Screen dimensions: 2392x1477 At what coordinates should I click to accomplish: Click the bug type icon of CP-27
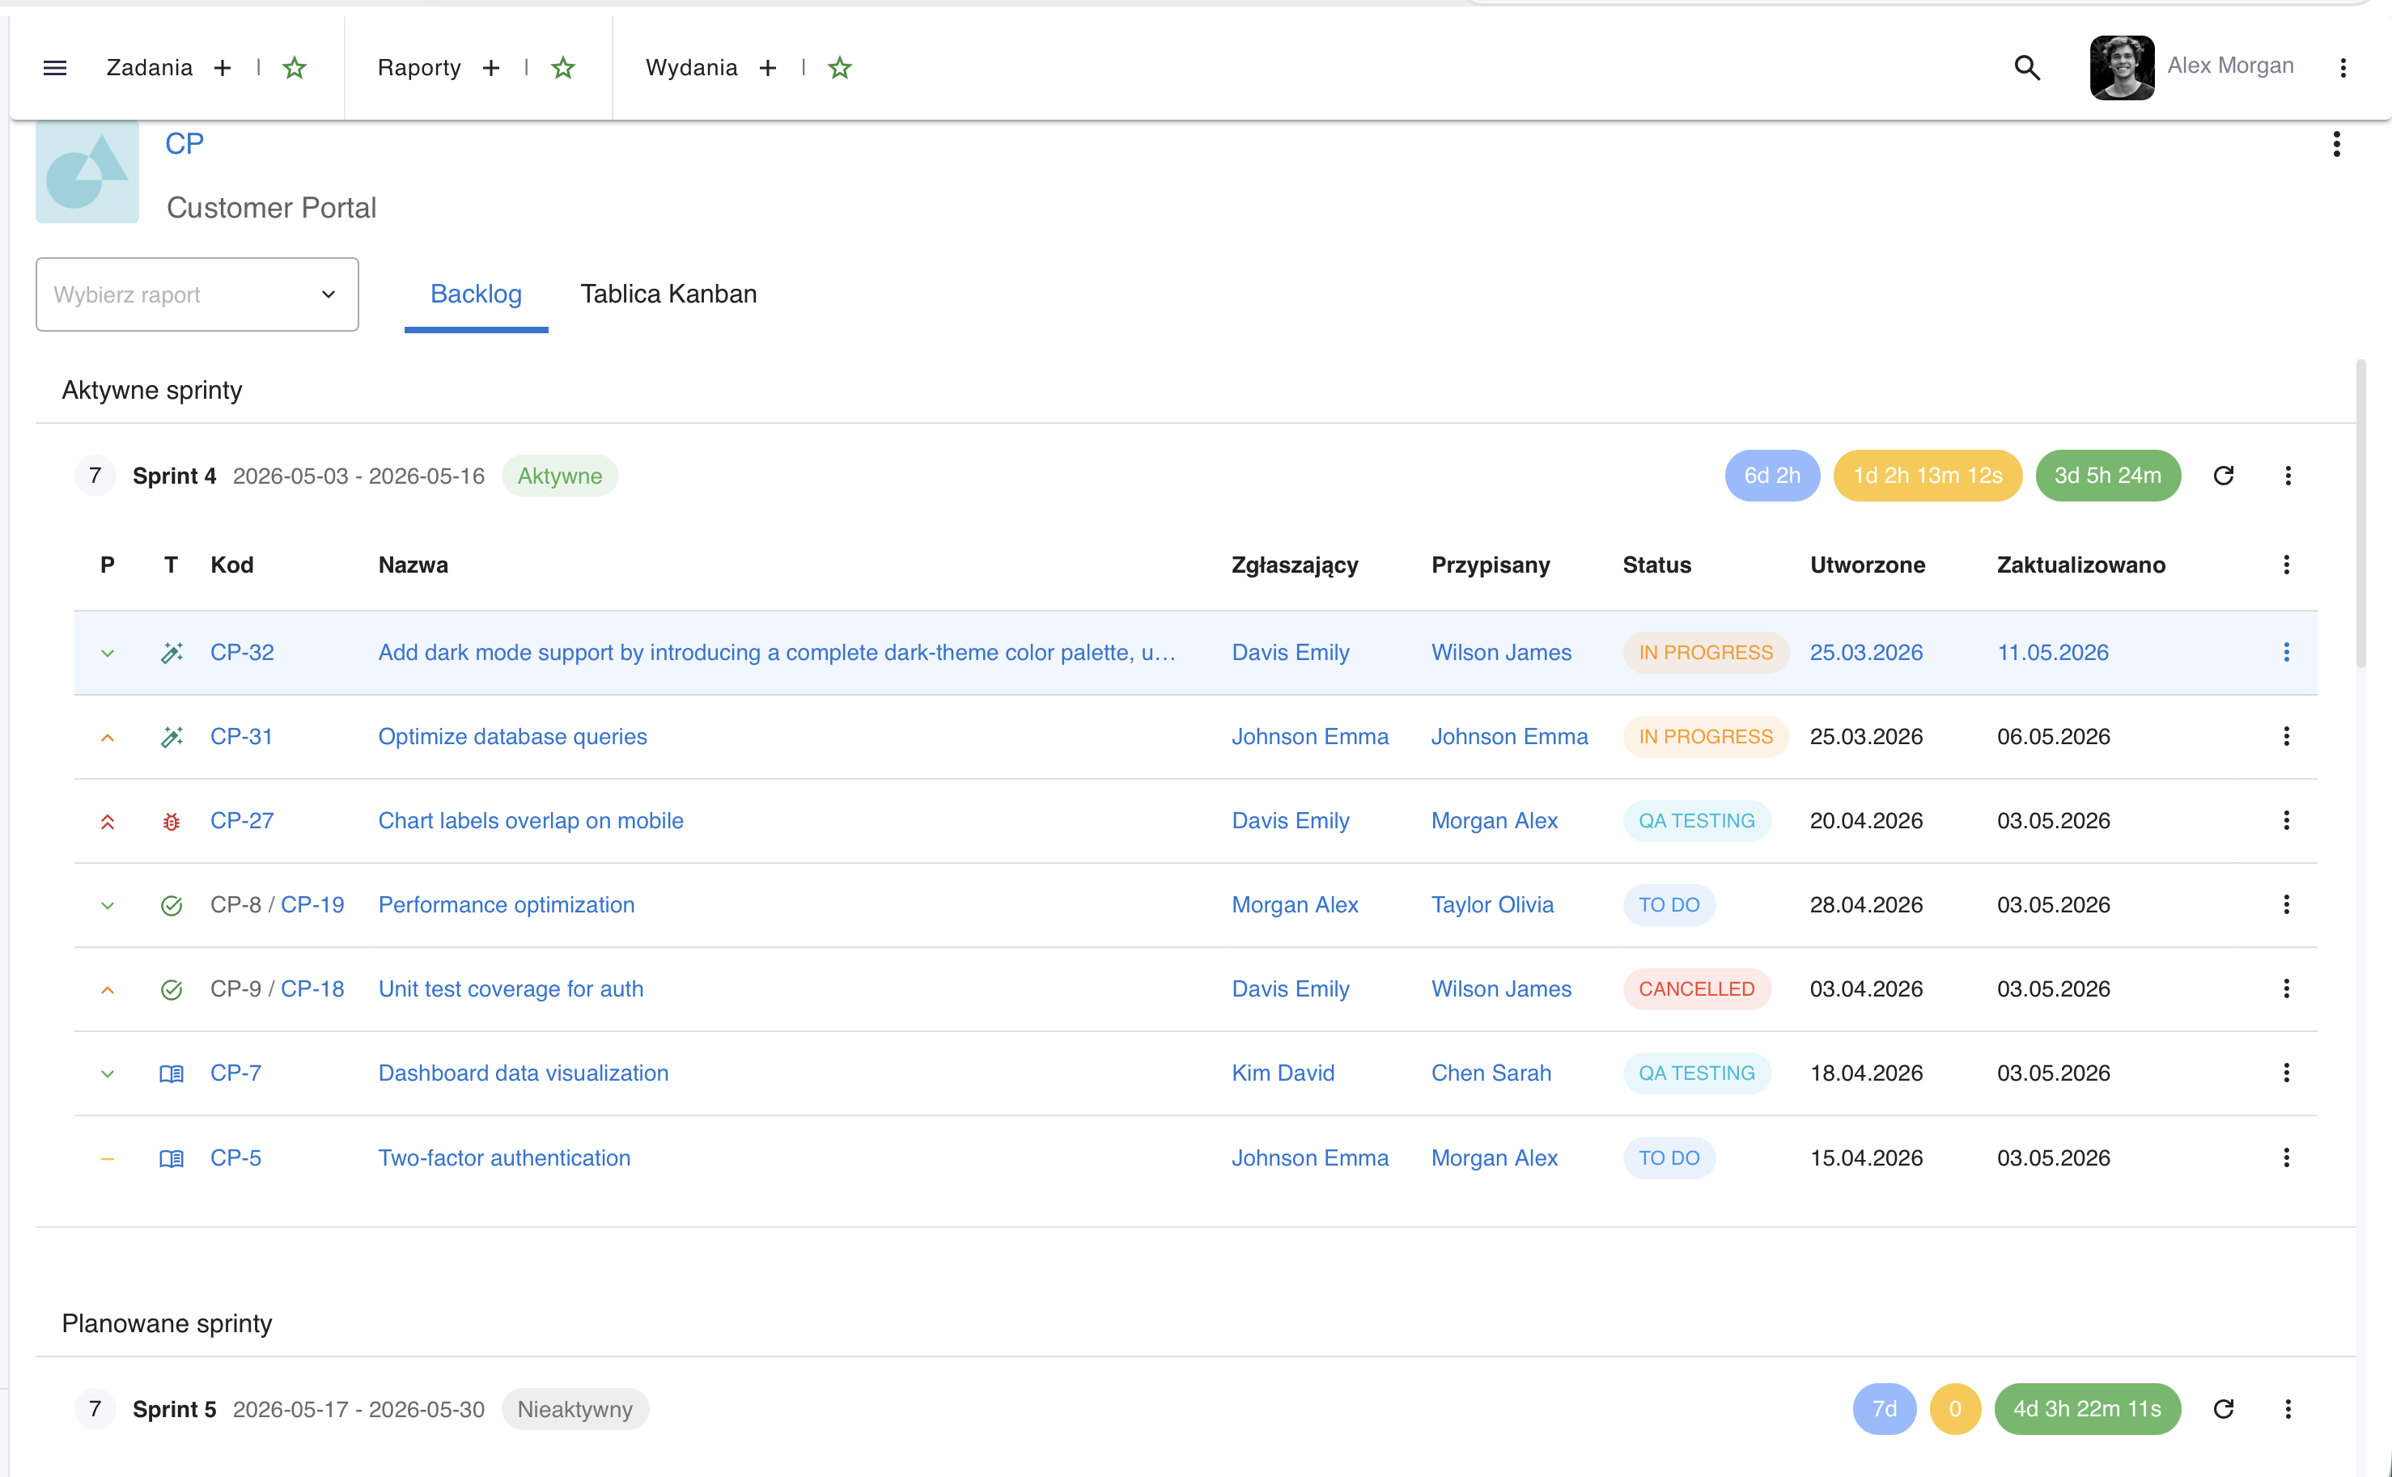click(171, 822)
